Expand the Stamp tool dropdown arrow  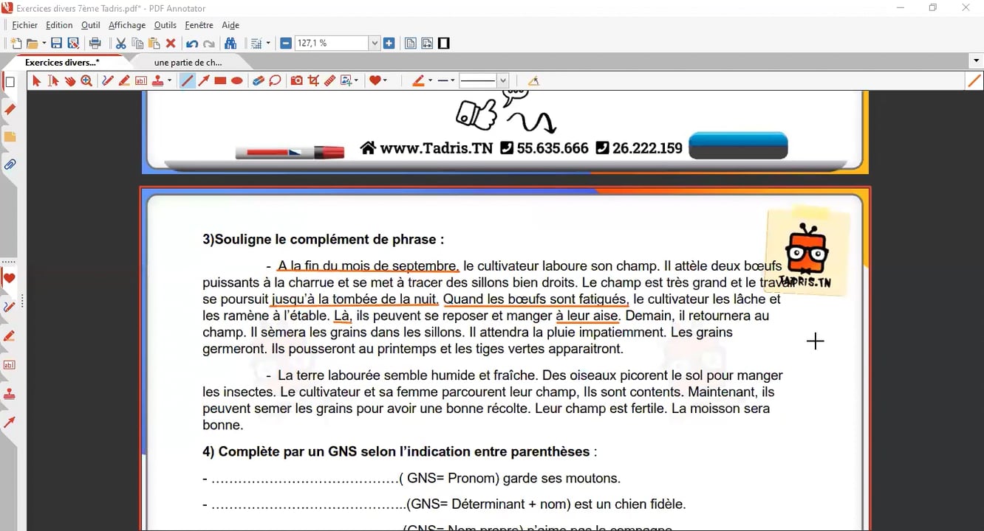170,81
